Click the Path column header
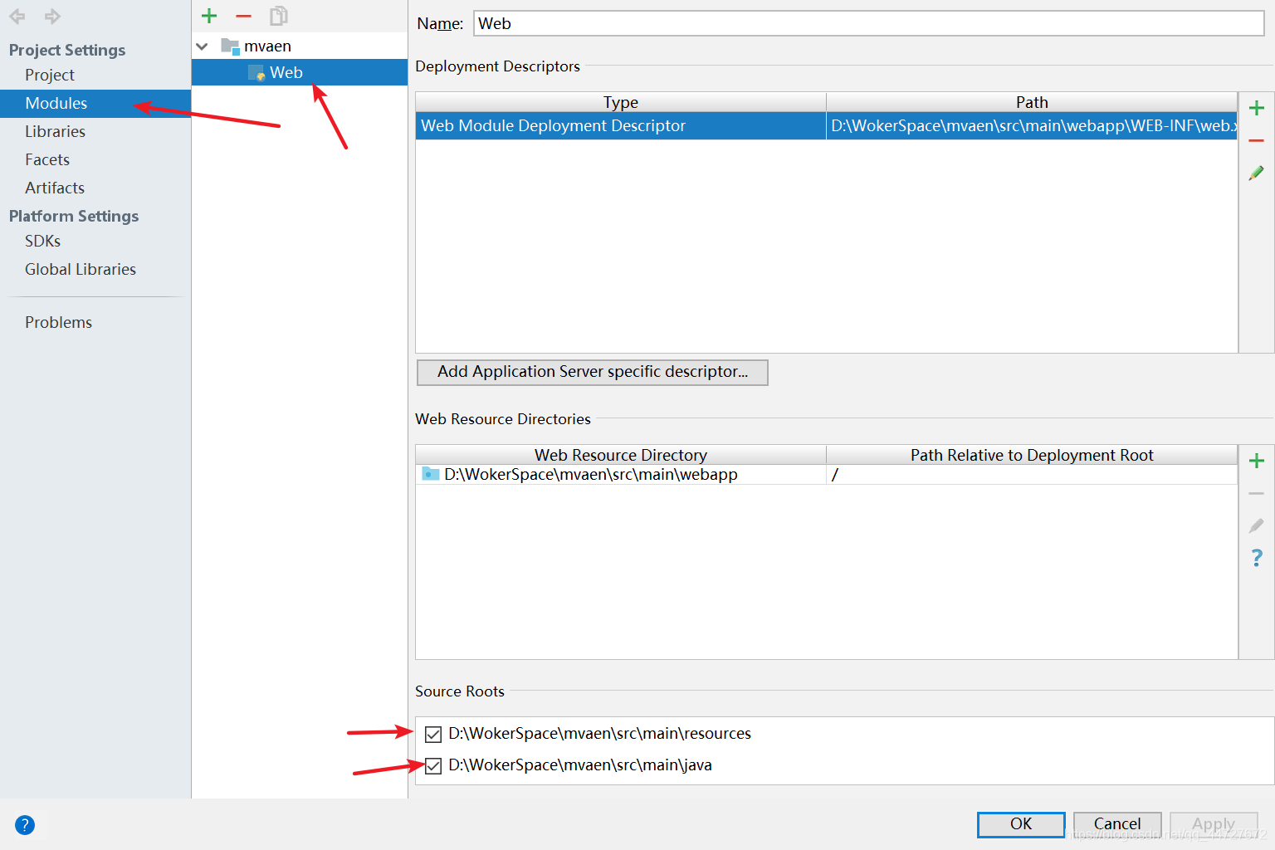1275x850 pixels. (x=1032, y=102)
